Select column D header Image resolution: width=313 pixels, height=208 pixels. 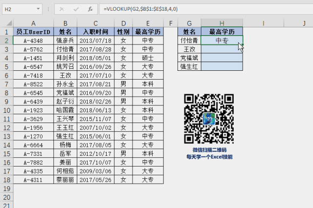[123, 23]
